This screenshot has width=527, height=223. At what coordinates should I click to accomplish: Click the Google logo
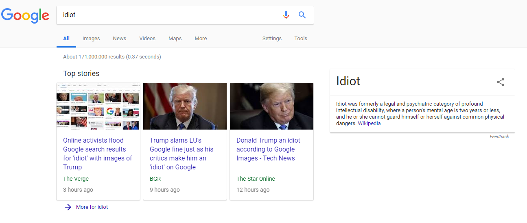tap(25, 15)
